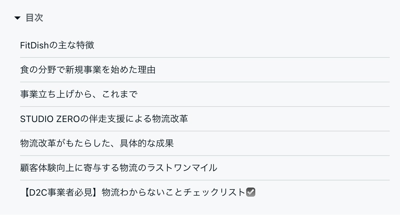This screenshot has height=215, width=400.
Task: Navigate to '顧客体験向上に寄与する物流のラストワンマイル'
Action: 118,168
